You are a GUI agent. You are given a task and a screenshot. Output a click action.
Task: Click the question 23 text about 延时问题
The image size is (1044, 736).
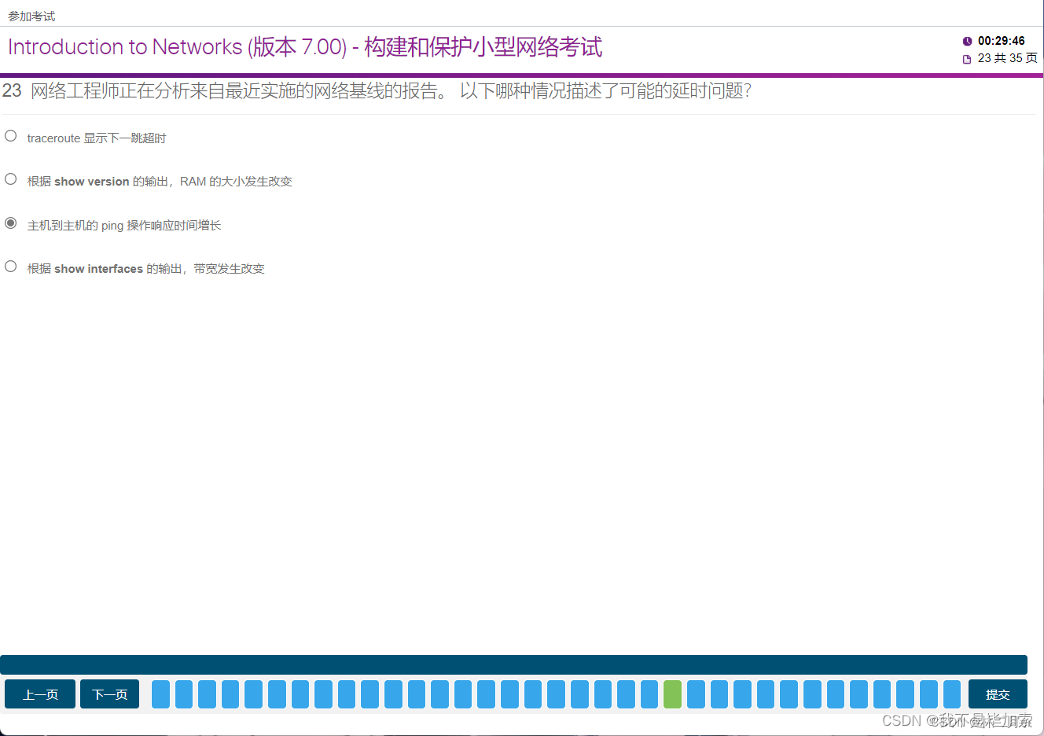[391, 90]
